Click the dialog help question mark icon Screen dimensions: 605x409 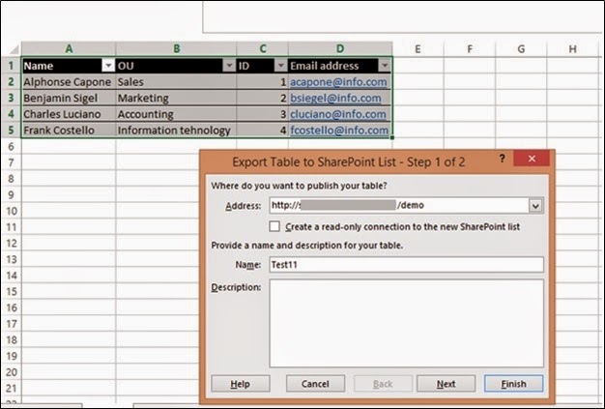pos(502,159)
